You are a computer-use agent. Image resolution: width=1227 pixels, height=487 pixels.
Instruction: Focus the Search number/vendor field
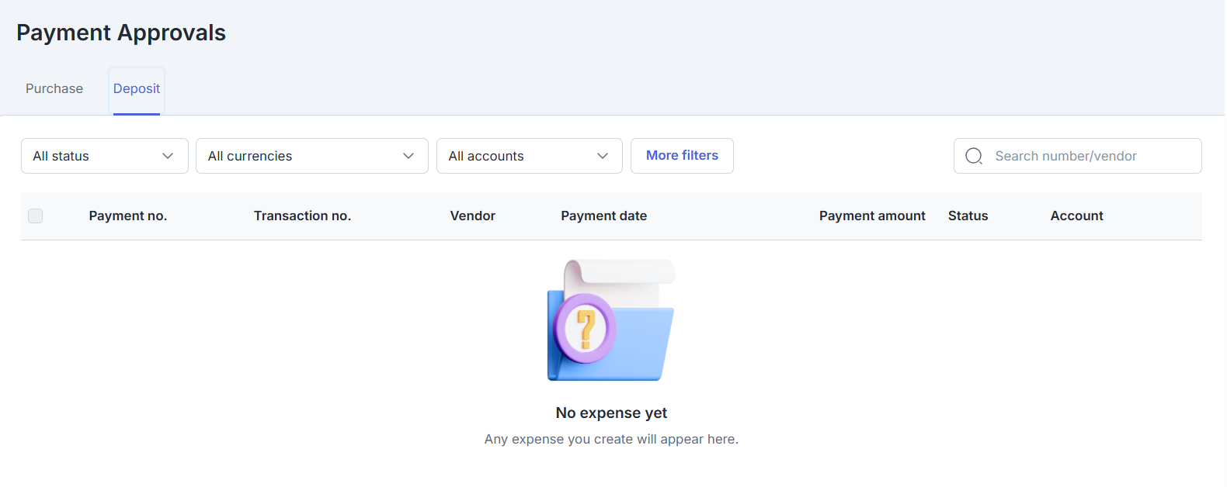pyautogui.click(x=1087, y=156)
